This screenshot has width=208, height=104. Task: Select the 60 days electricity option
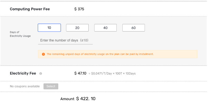pyautogui.click(x=134, y=28)
